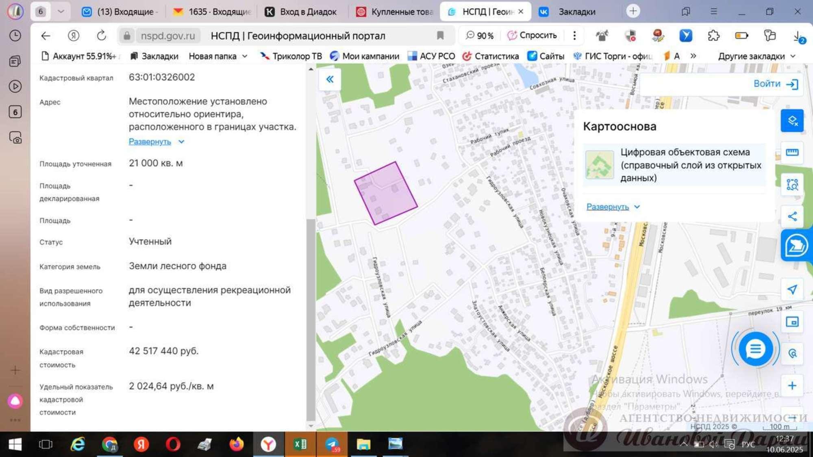Screen dimensions: 813x457
Task: Open the area search selection tool
Action: click(792, 185)
